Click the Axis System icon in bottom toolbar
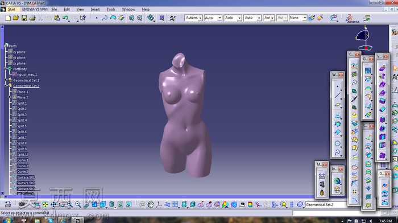 tap(159, 204)
